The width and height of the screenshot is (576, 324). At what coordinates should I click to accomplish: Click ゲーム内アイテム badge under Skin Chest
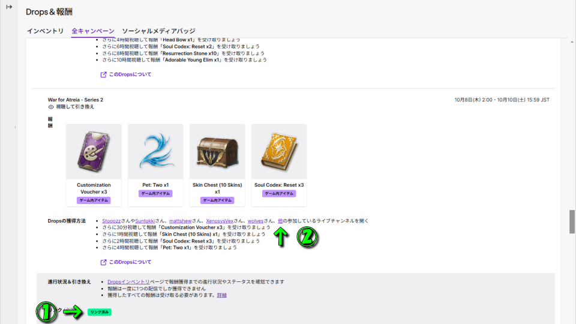click(217, 200)
